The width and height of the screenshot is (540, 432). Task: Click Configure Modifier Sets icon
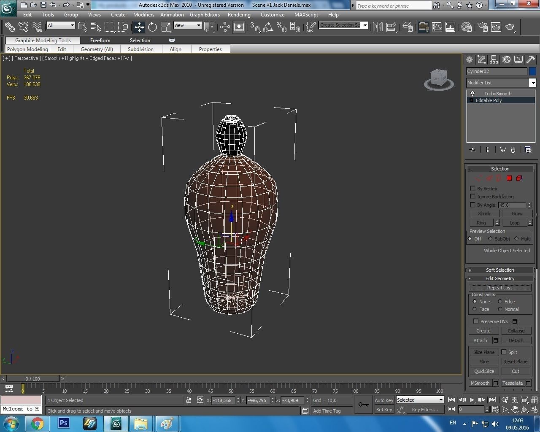[528, 150]
